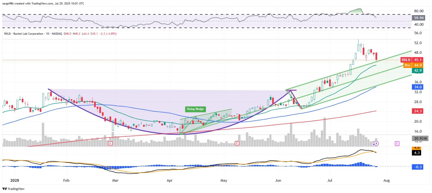This screenshot has height=193, width=432.
Task: Click the RSI value label 59.94
Action: pos(419,18)
